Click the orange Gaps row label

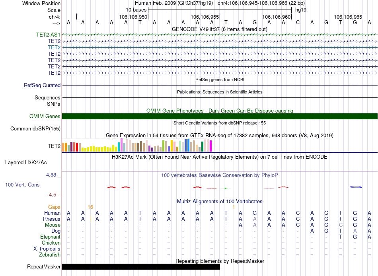(54, 207)
